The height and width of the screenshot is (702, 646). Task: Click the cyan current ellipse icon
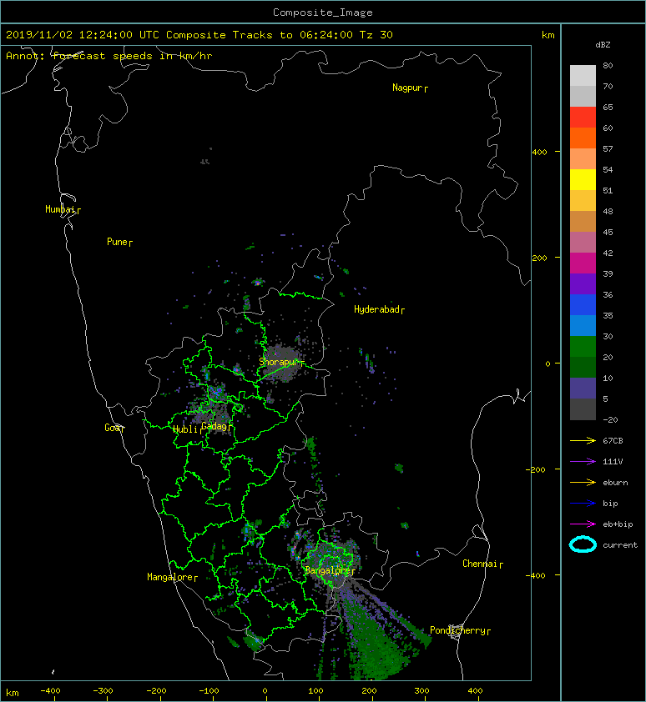(x=583, y=545)
